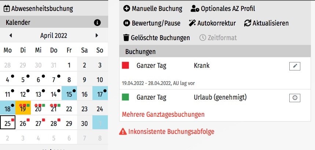Run Autokorrektur magic wand
The width and height of the screenshot is (315, 150).
point(192,23)
